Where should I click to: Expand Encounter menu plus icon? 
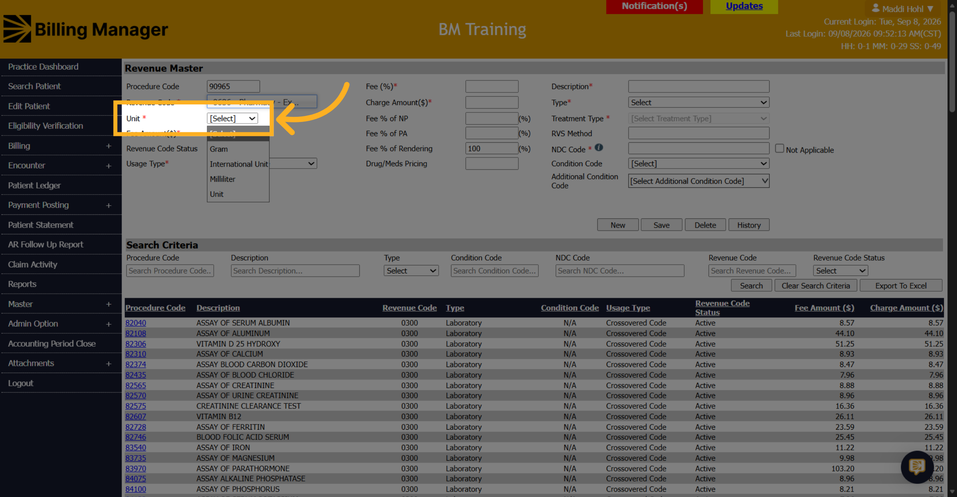tap(108, 166)
